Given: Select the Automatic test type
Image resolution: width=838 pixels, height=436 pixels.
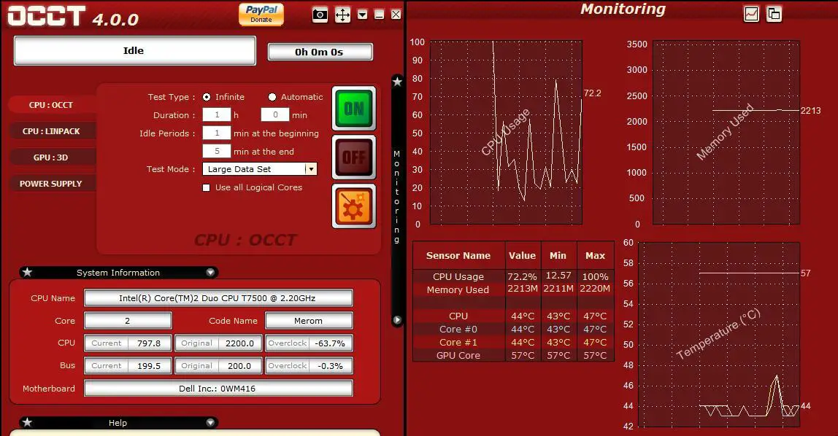Looking at the screenshot, I should point(272,97).
